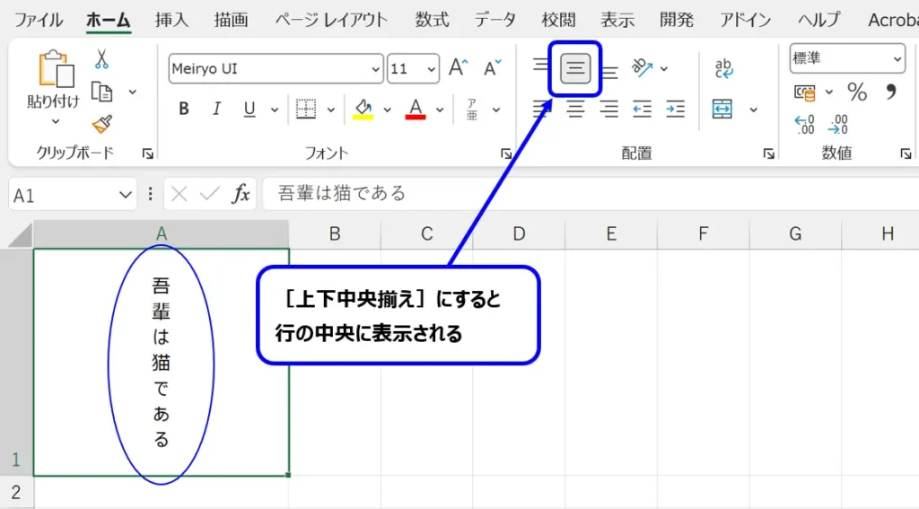Click the formula bar text field
The height and width of the screenshot is (509, 919).
[x=591, y=194]
